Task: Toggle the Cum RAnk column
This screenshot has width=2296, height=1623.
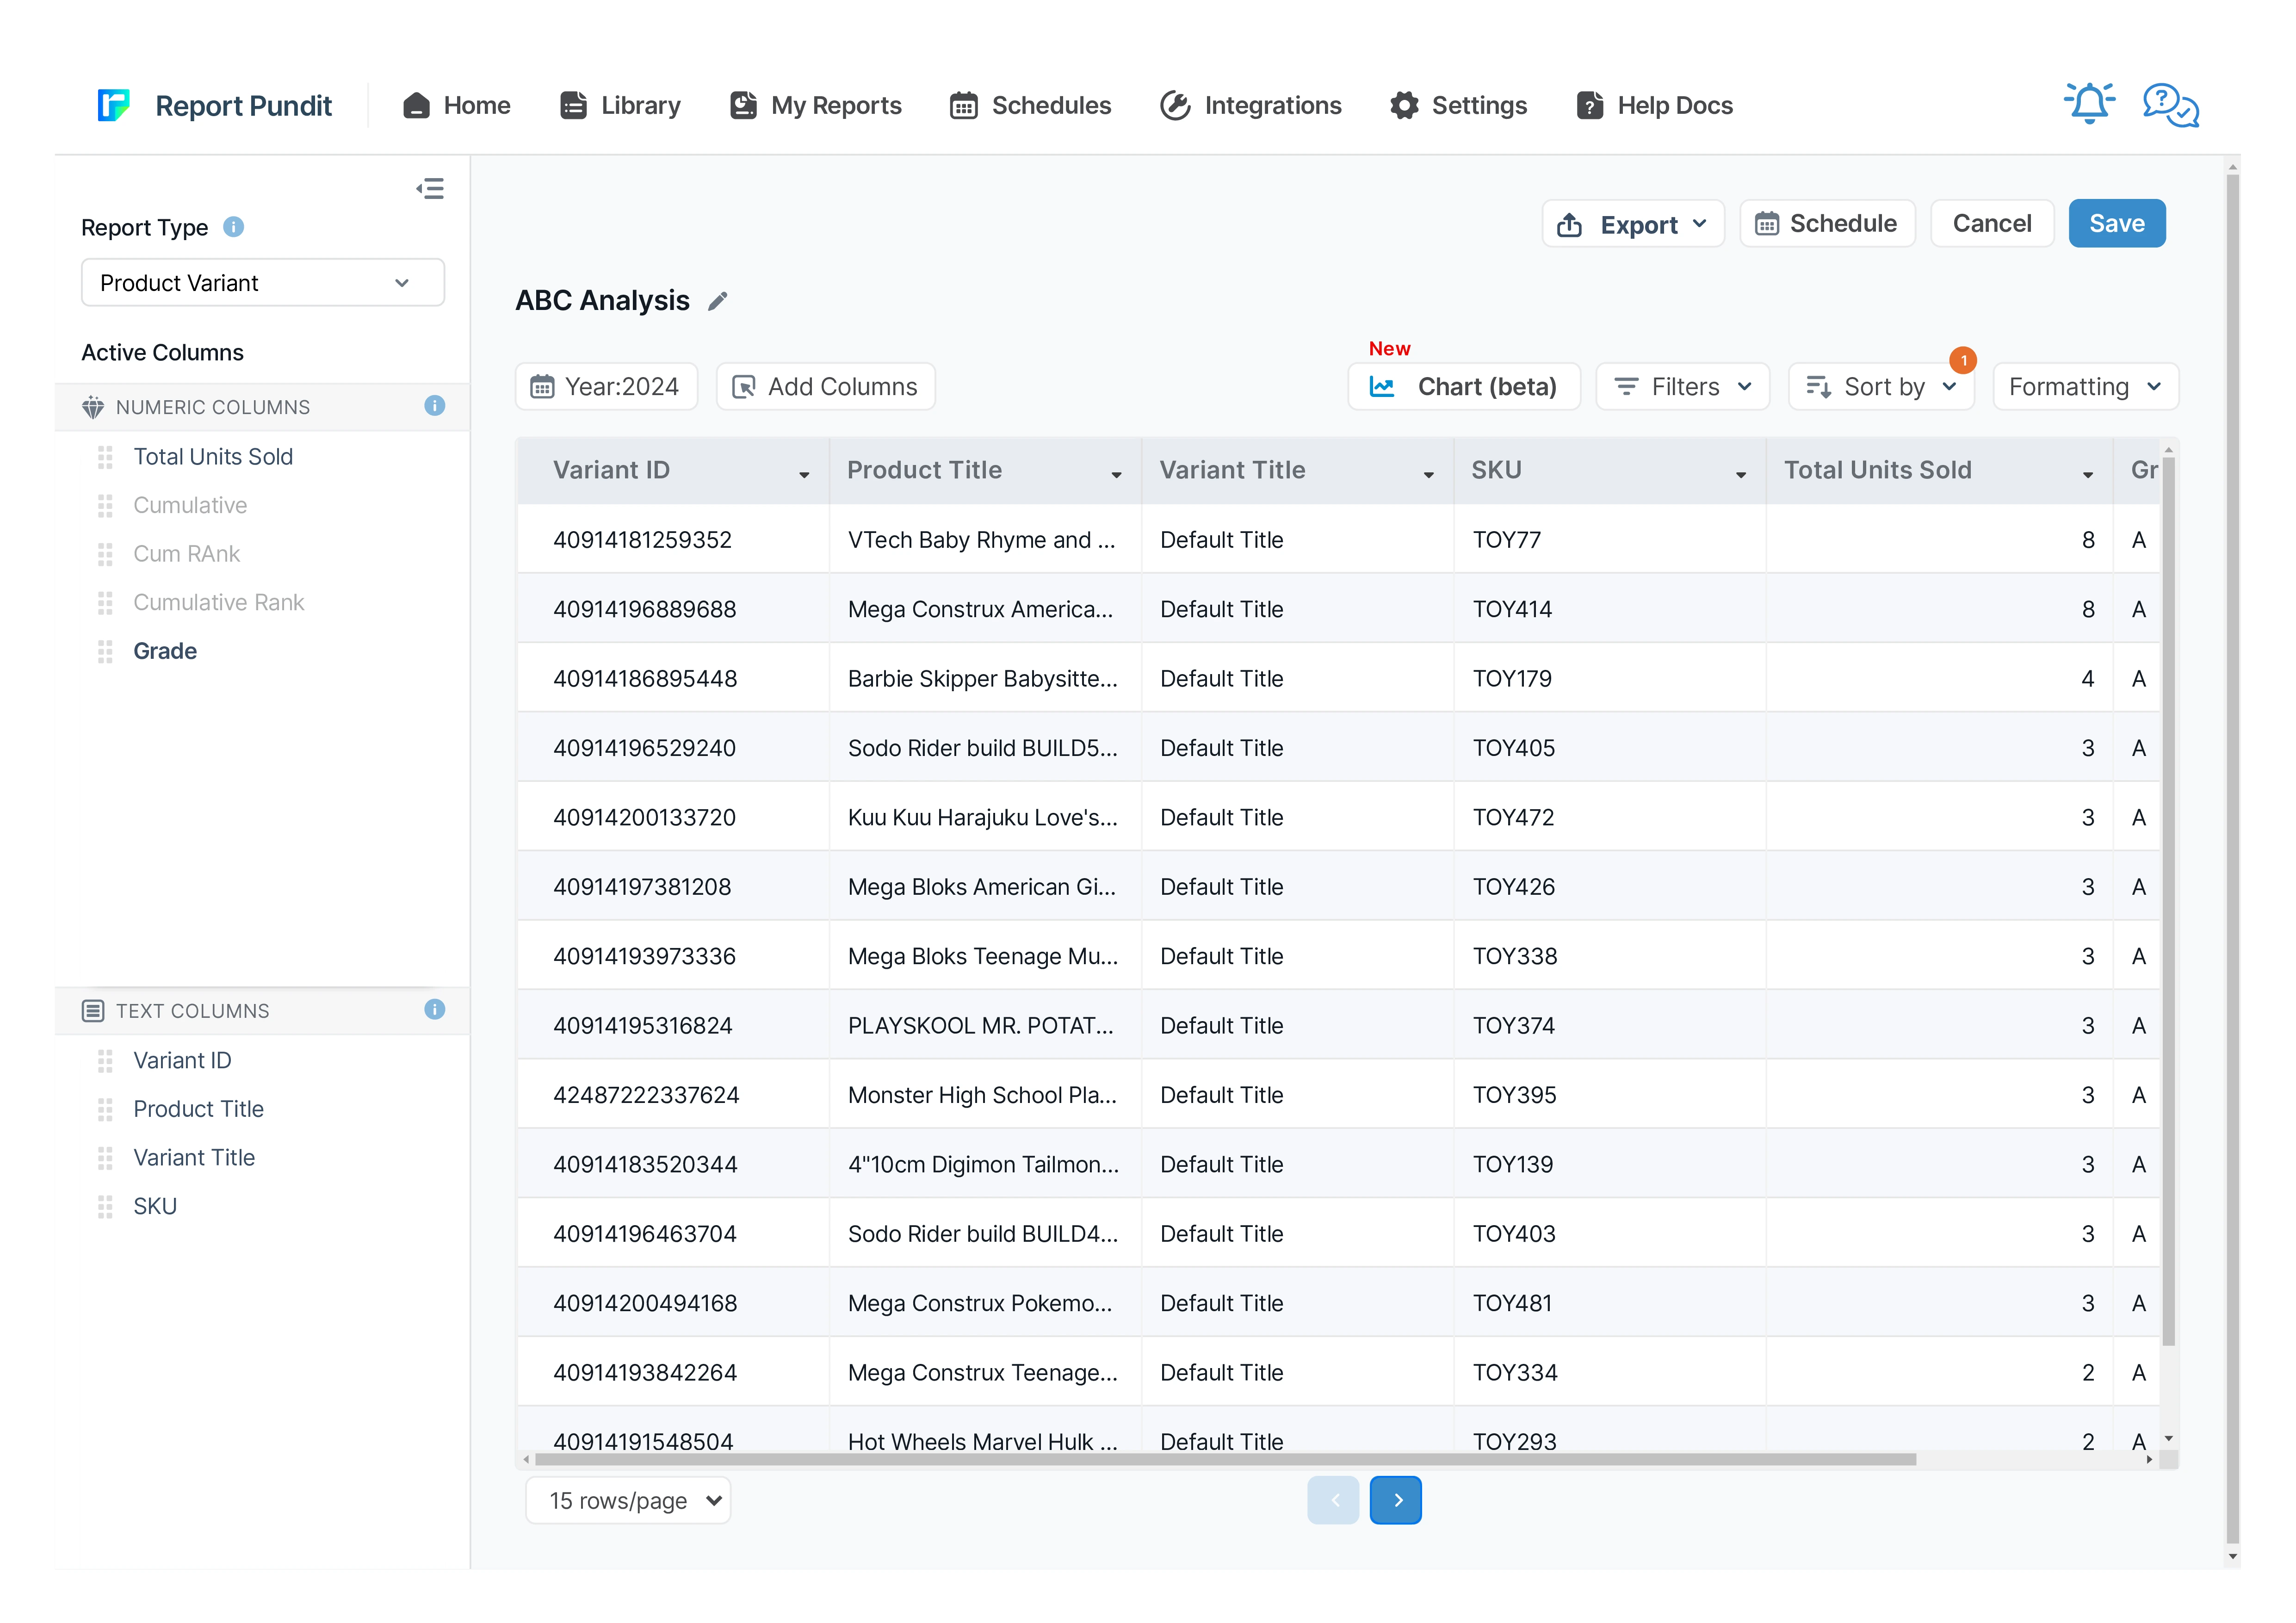Action: [x=187, y=554]
